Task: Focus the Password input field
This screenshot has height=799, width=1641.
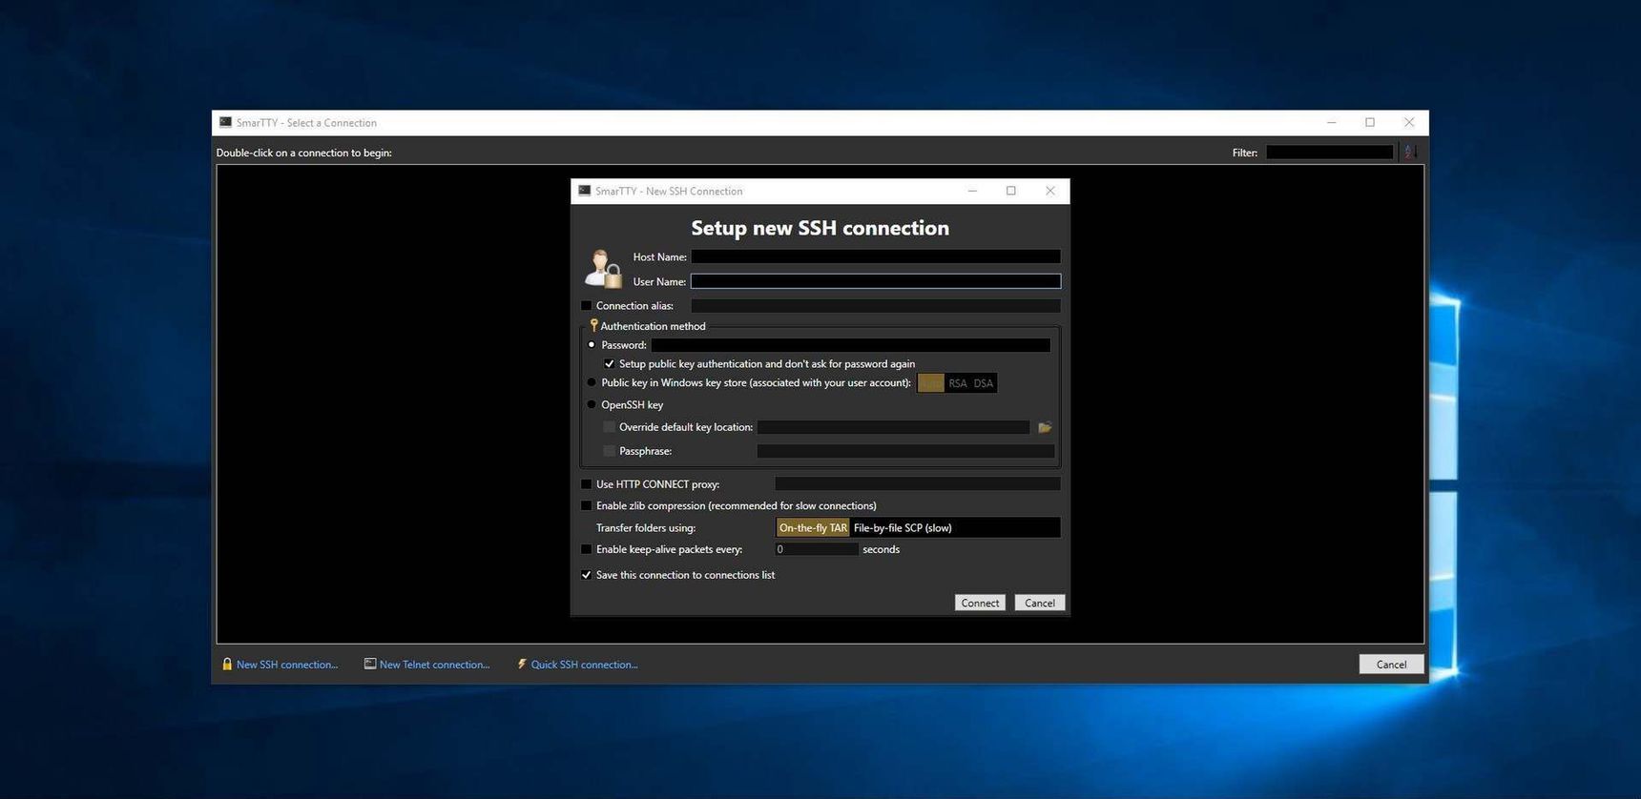Action: (x=851, y=345)
